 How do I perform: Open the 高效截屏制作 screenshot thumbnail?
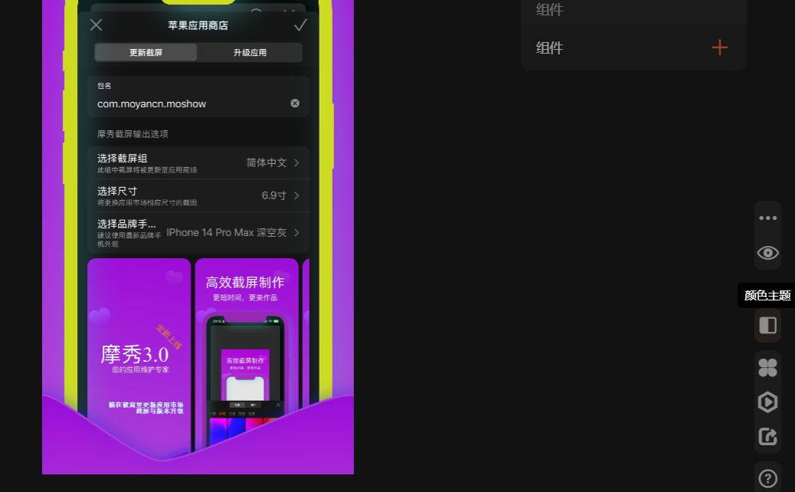point(247,355)
